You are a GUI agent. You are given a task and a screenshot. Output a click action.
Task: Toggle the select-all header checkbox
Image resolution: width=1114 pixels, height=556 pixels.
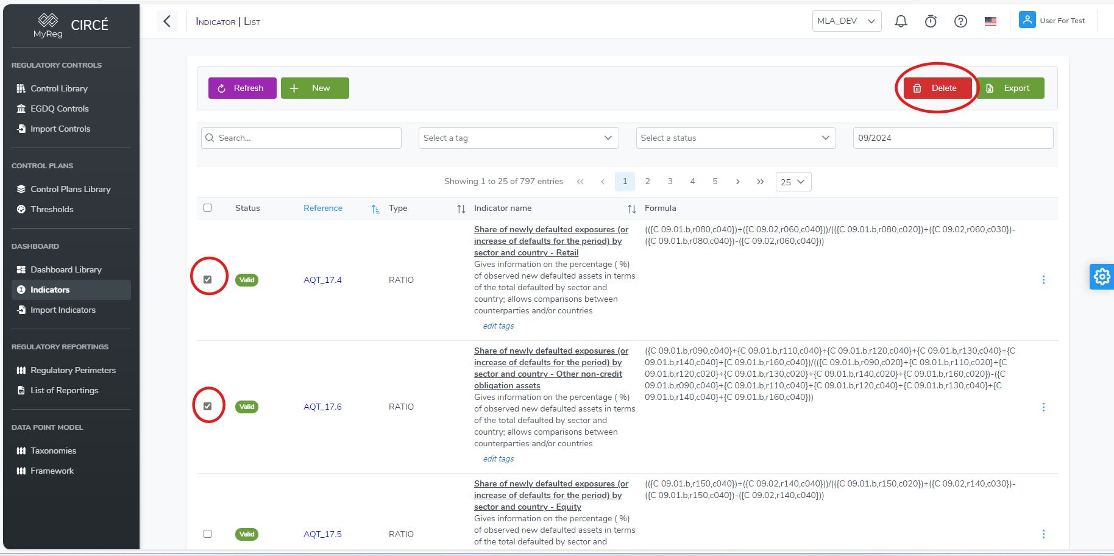click(x=208, y=208)
